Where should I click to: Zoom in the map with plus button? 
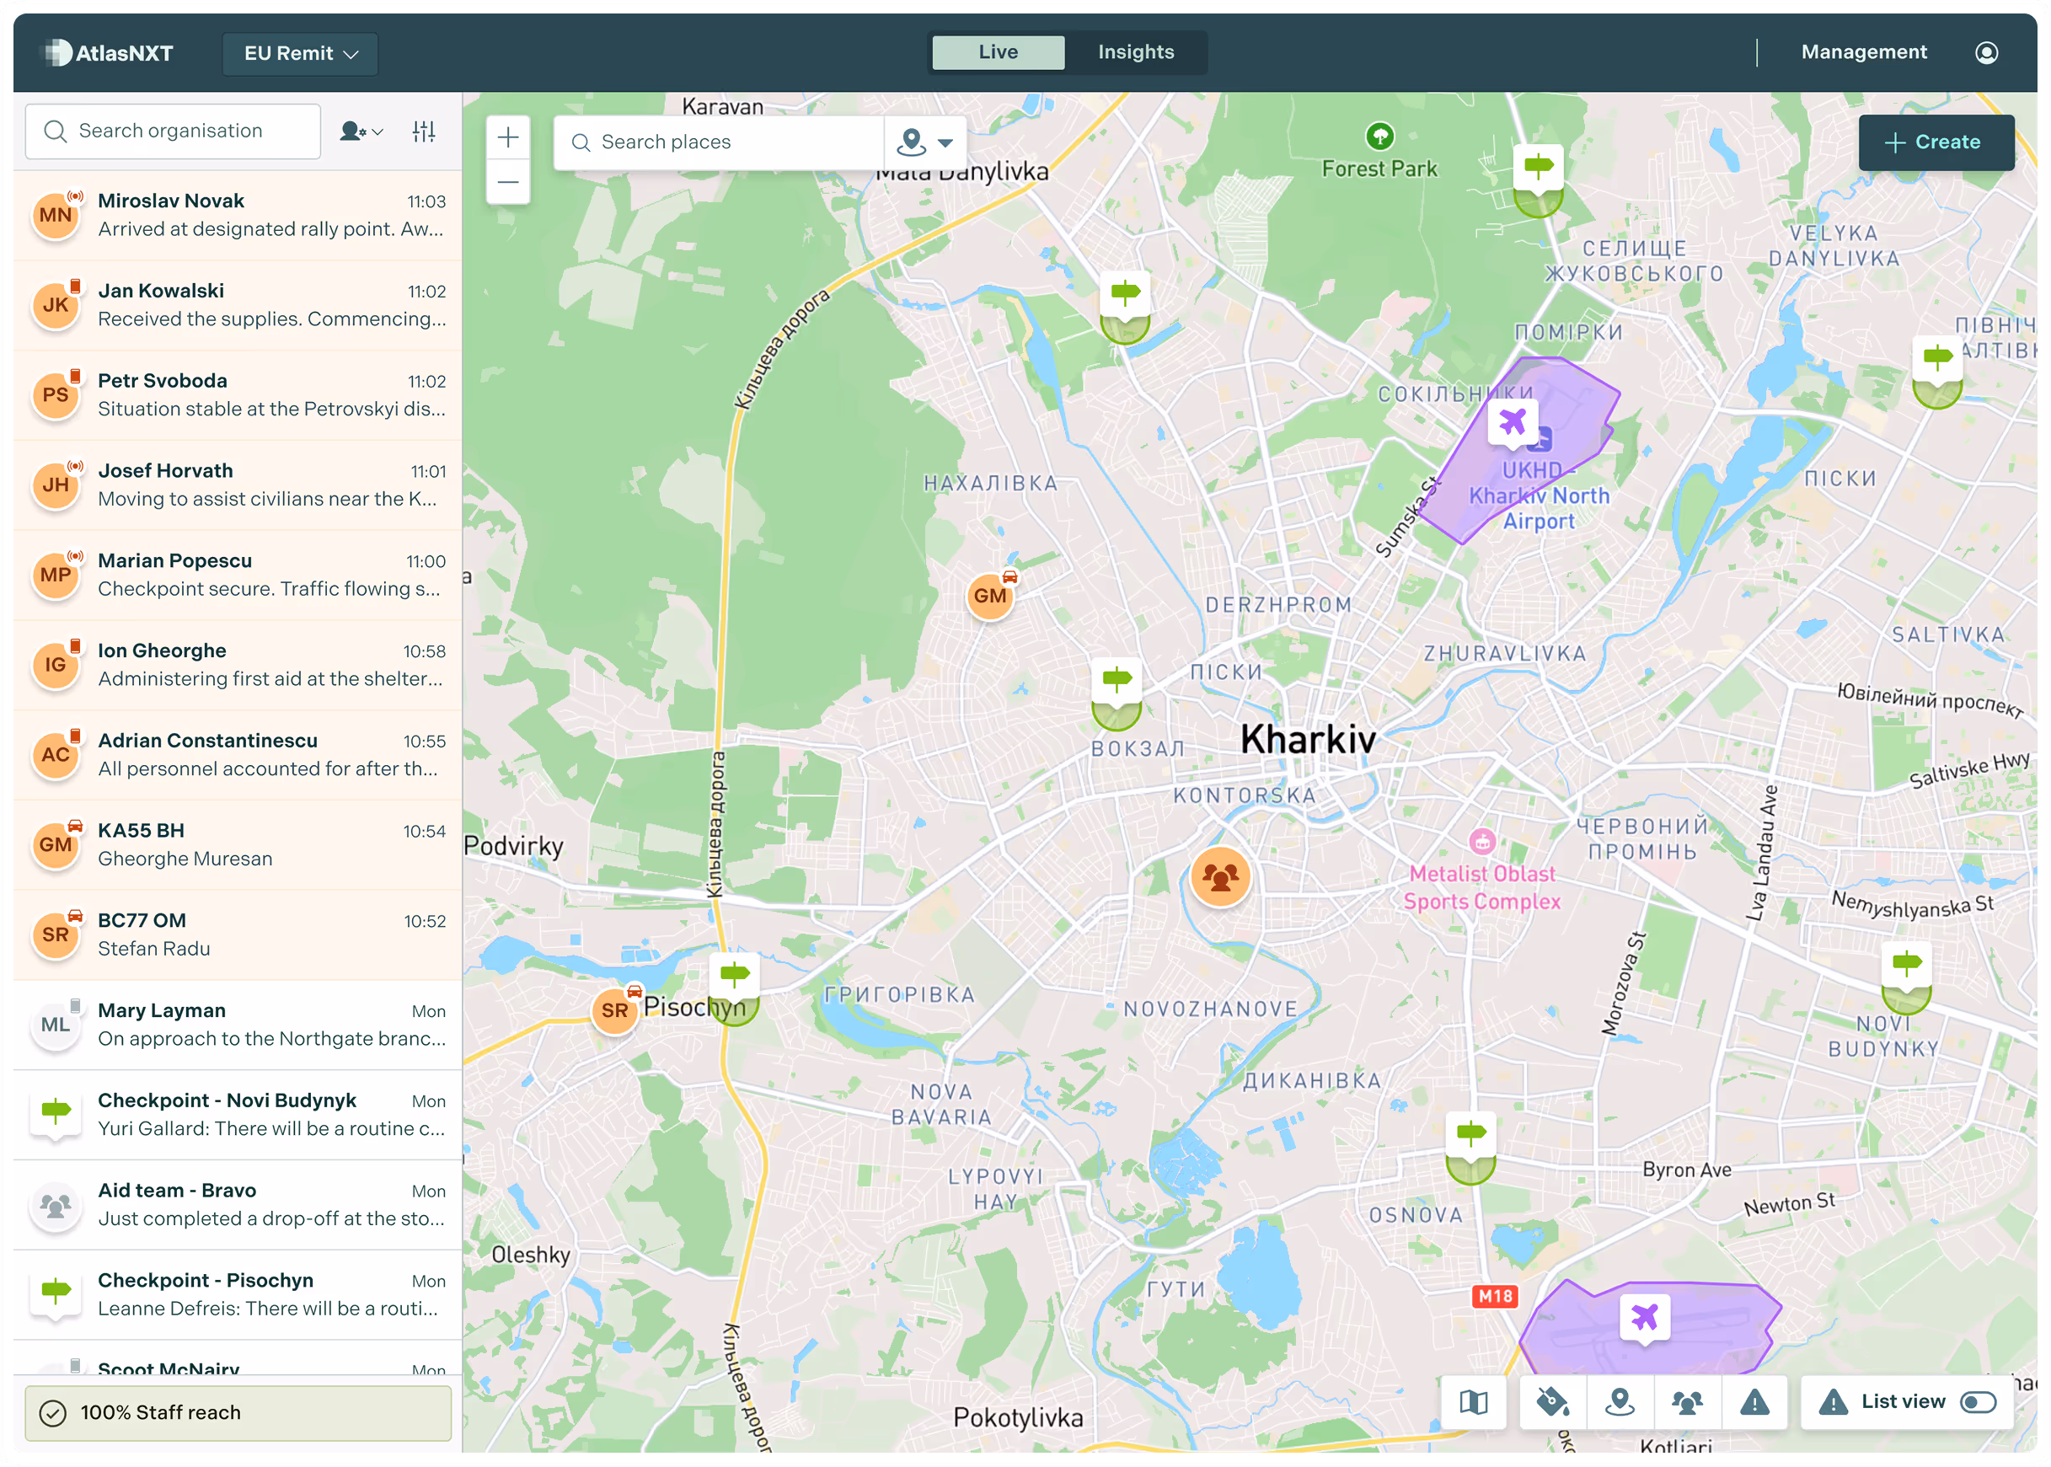pyautogui.click(x=508, y=137)
